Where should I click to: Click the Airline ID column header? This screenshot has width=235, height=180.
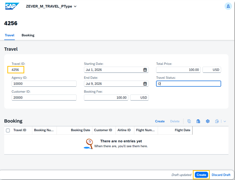point(124,130)
